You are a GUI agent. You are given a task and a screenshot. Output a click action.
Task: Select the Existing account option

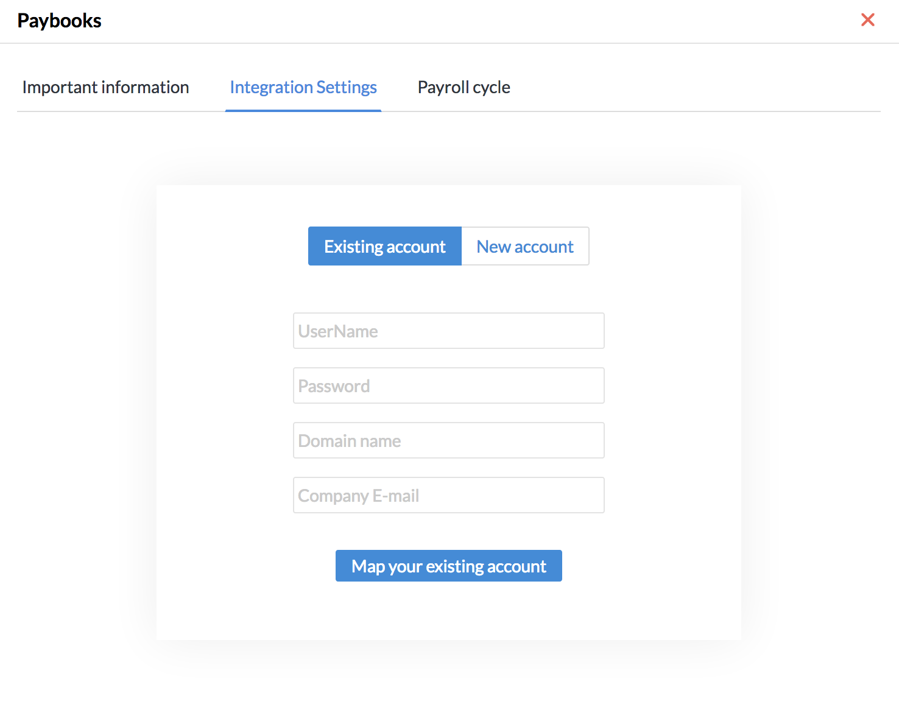385,247
